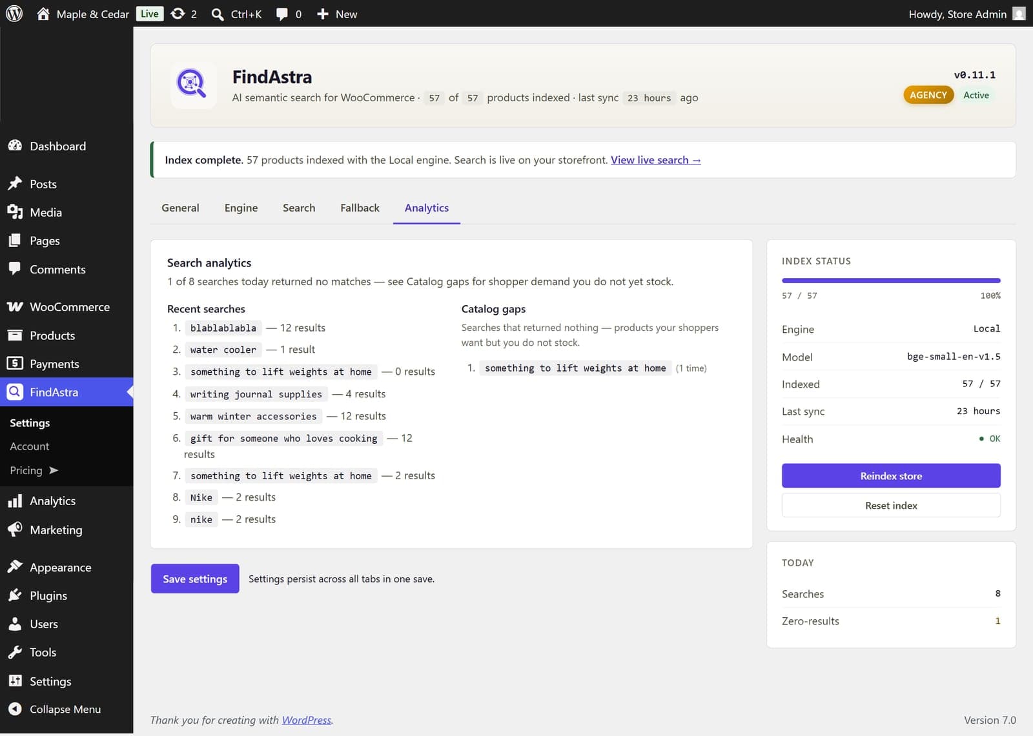The height and width of the screenshot is (736, 1033).
Task: Click the Analytics bar chart icon
Action: pos(15,501)
